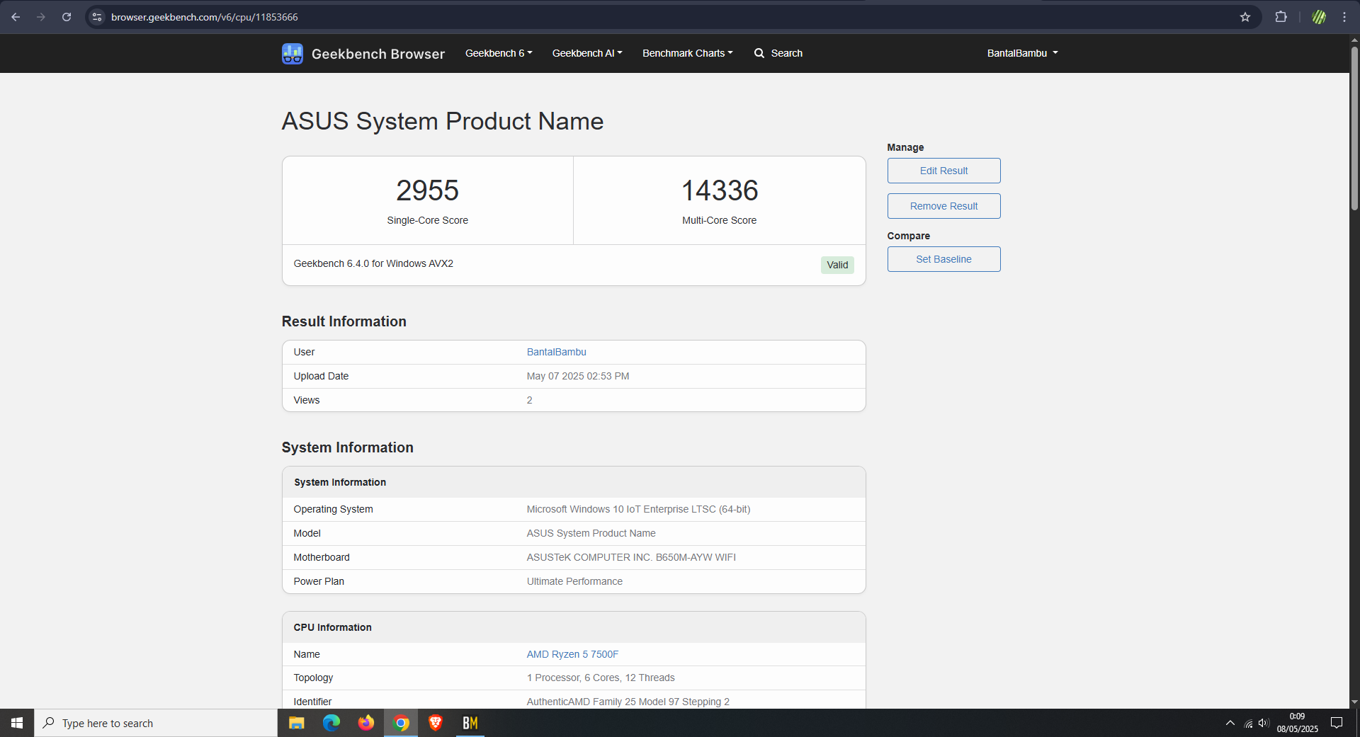
Task: Click the Microsoft Windows 10 IoT Enterprise value
Action: tap(638, 509)
